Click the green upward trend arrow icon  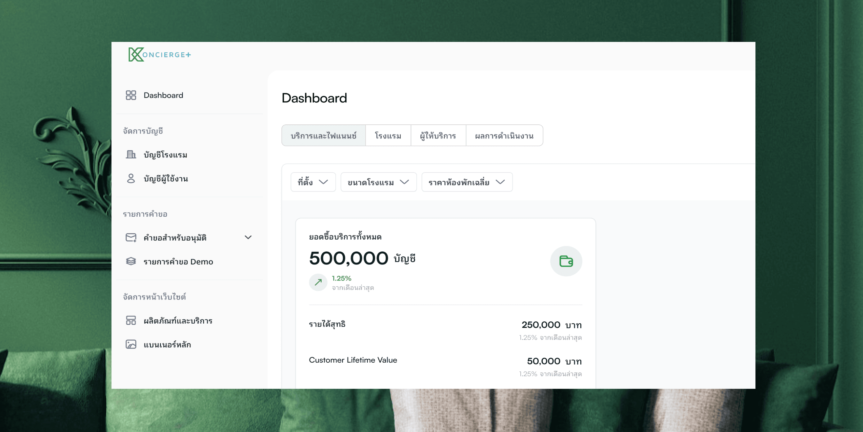(x=318, y=282)
